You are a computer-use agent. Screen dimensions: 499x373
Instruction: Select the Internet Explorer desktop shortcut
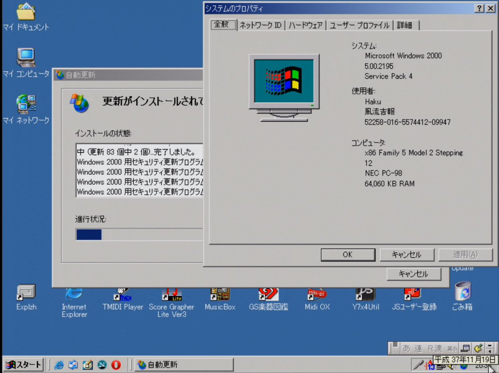point(74,302)
